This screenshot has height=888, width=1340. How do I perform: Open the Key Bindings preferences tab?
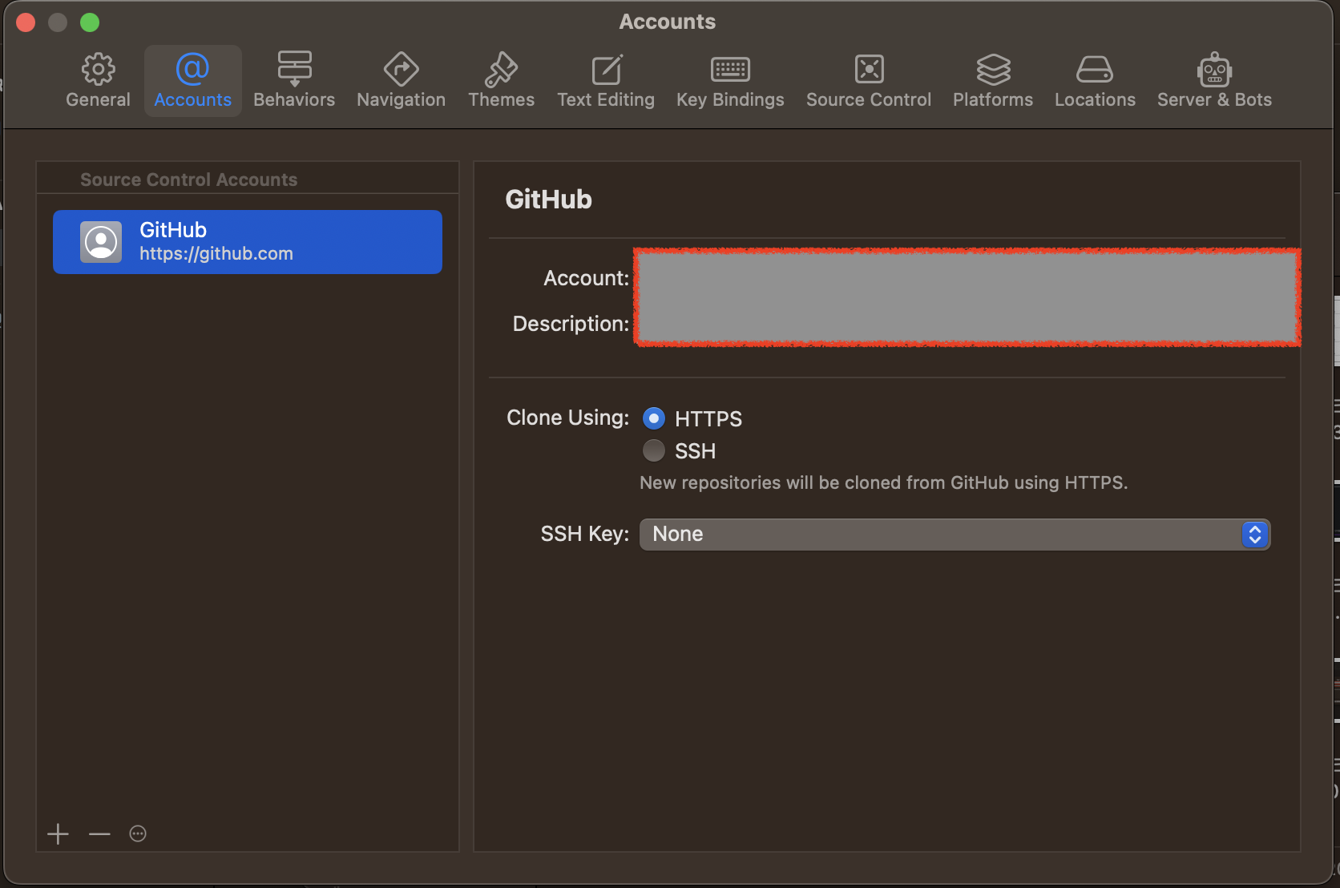click(x=730, y=80)
